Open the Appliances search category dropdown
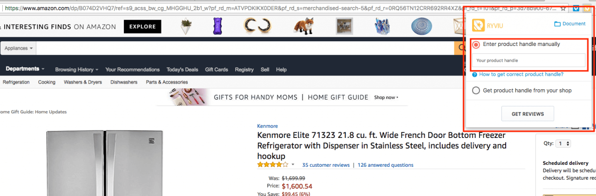The image size is (596, 196). coord(19,48)
